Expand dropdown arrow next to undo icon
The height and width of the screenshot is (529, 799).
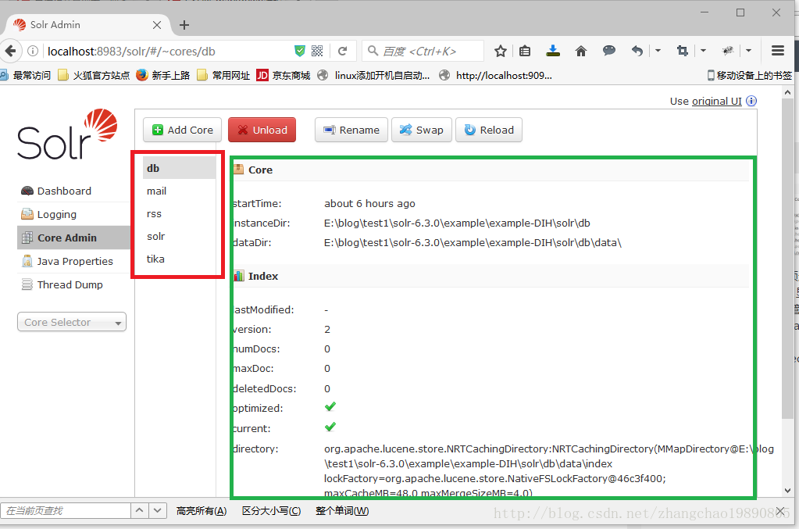click(x=658, y=51)
